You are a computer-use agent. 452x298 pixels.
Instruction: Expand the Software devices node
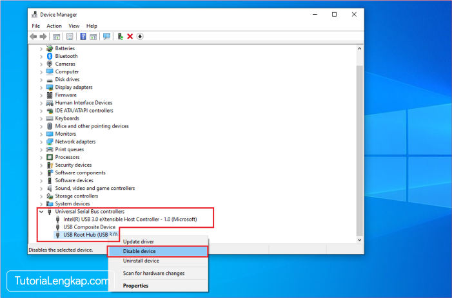[x=41, y=181]
